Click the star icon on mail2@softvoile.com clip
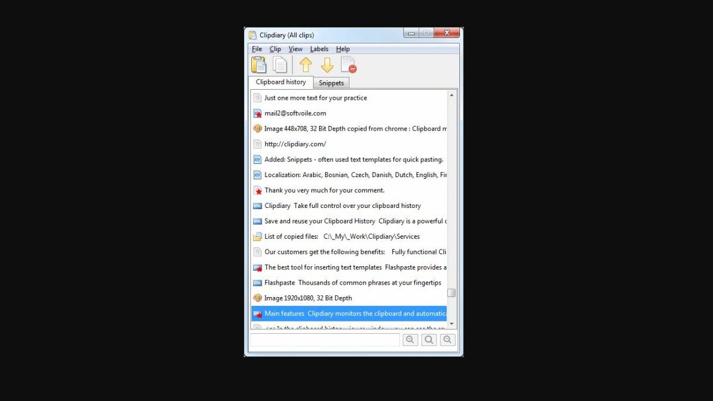This screenshot has width=713, height=401. 257,113
